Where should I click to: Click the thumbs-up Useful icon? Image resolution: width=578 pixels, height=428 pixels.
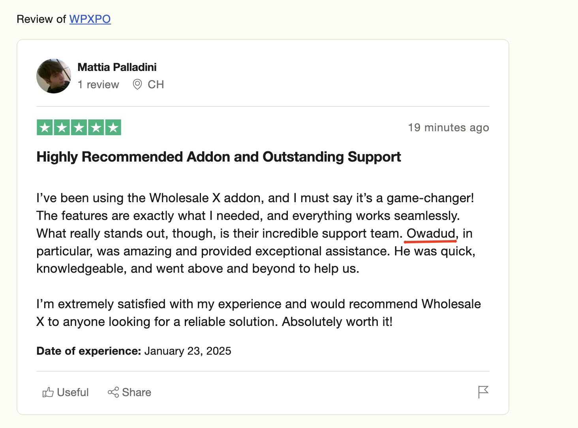[48, 392]
